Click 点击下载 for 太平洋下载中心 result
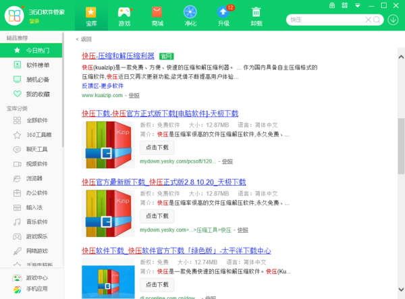The height and width of the screenshot is (299, 405). click(x=157, y=285)
